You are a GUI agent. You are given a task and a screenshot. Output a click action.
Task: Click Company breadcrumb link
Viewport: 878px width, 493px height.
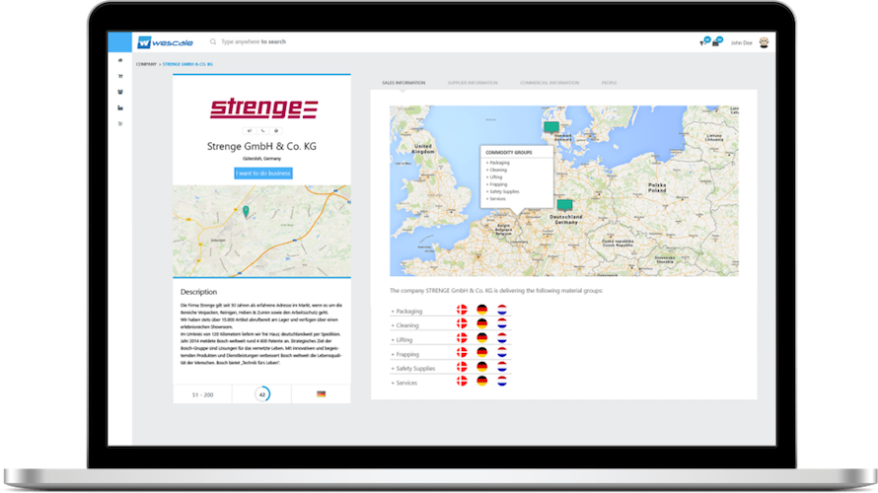146,64
